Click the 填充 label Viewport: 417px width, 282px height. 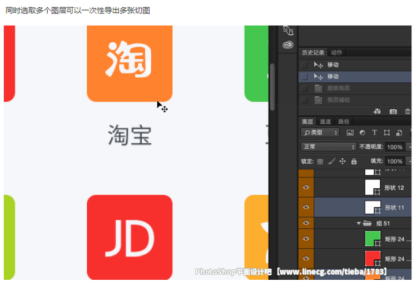377,161
